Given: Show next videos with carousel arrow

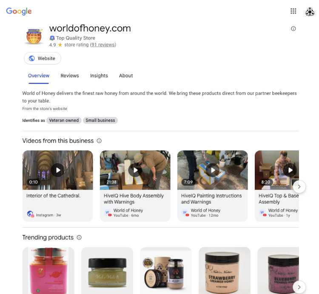Looking at the screenshot, I should tap(299, 187).
